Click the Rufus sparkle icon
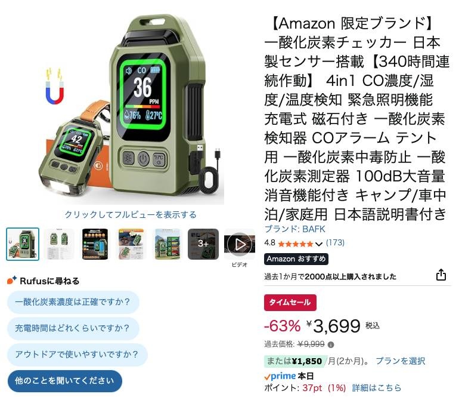The height and width of the screenshot is (397, 462). click(12, 280)
